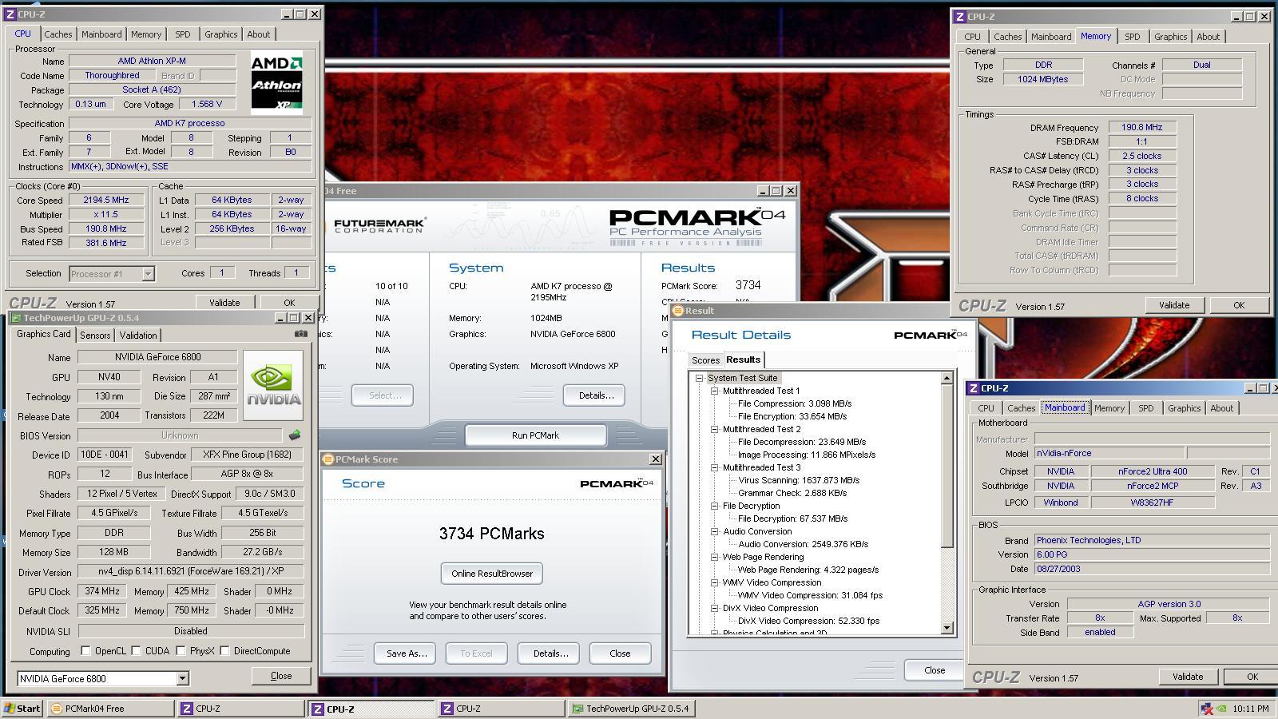Click the Z icon in the top-left CPU-Z title bar

(11, 14)
